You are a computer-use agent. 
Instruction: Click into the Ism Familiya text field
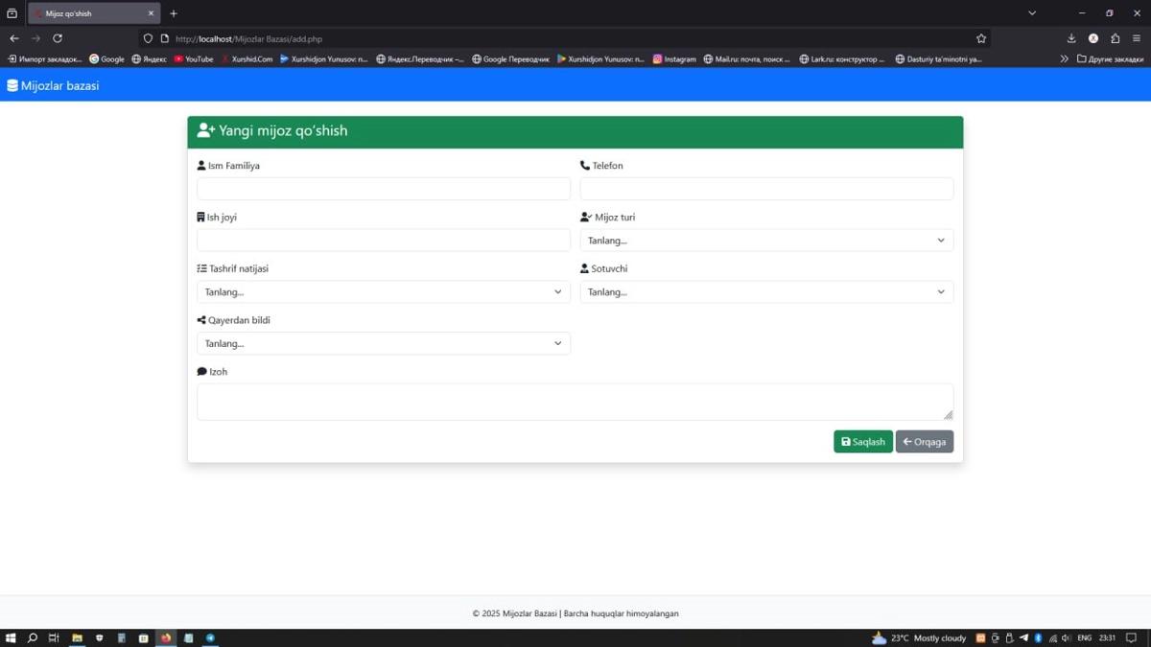click(x=383, y=189)
